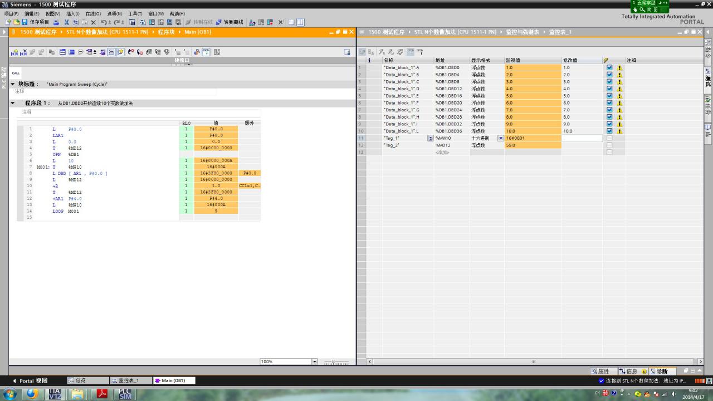
Task: Click the open new project icon
Action: (17, 22)
